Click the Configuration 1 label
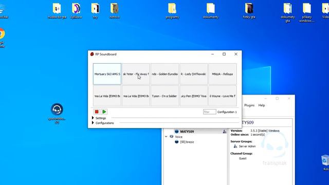329x185 pixels. (227, 112)
